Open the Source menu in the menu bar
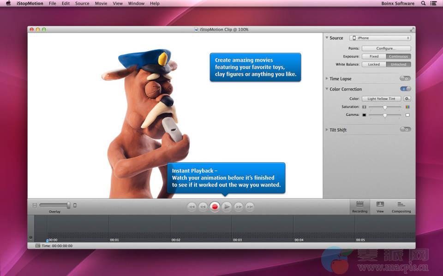The width and height of the screenshot is (443, 276). [82, 3]
